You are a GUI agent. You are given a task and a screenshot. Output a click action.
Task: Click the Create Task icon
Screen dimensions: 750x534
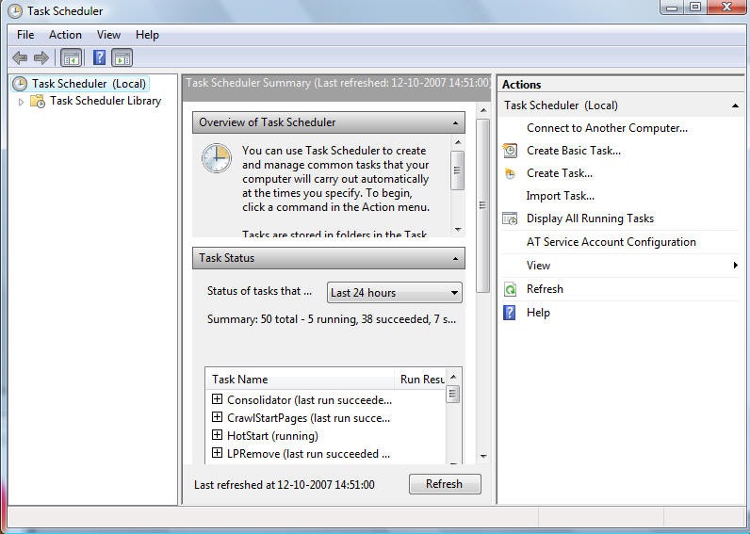pyautogui.click(x=510, y=173)
